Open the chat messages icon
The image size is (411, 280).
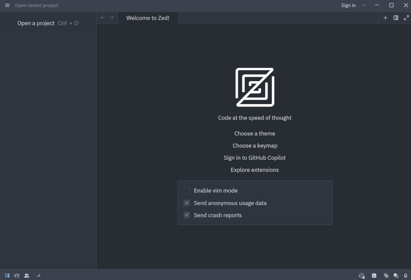pos(396,275)
